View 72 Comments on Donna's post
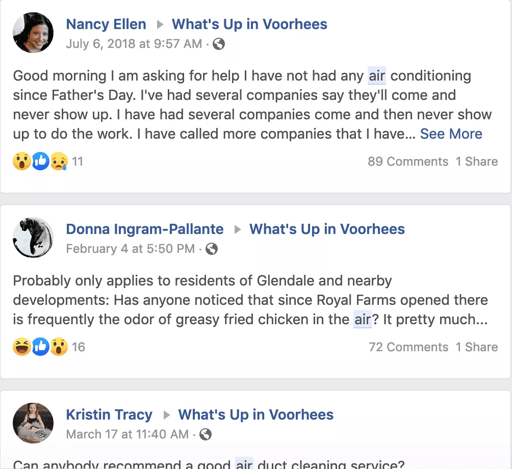512x469 pixels. click(408, 347)
